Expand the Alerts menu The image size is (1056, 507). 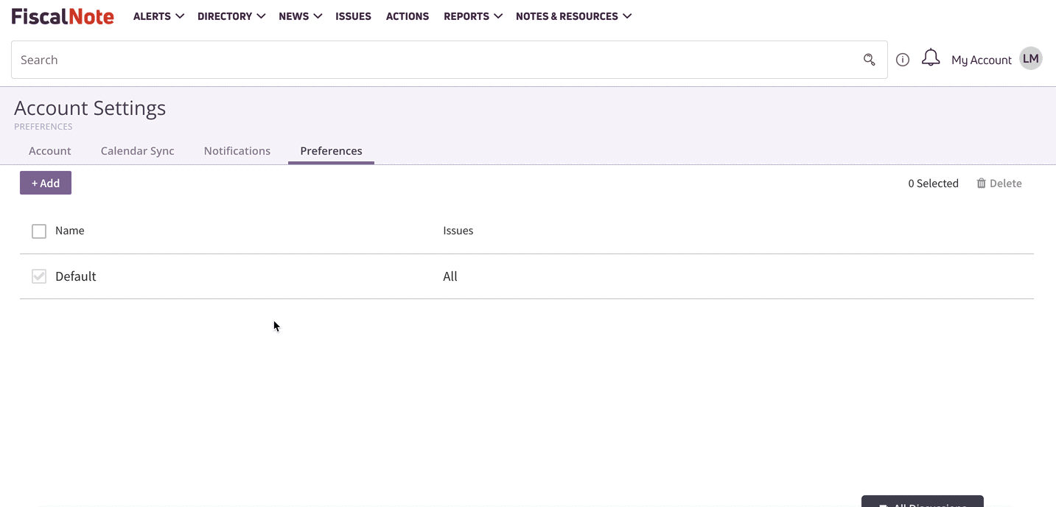[158, 16]
